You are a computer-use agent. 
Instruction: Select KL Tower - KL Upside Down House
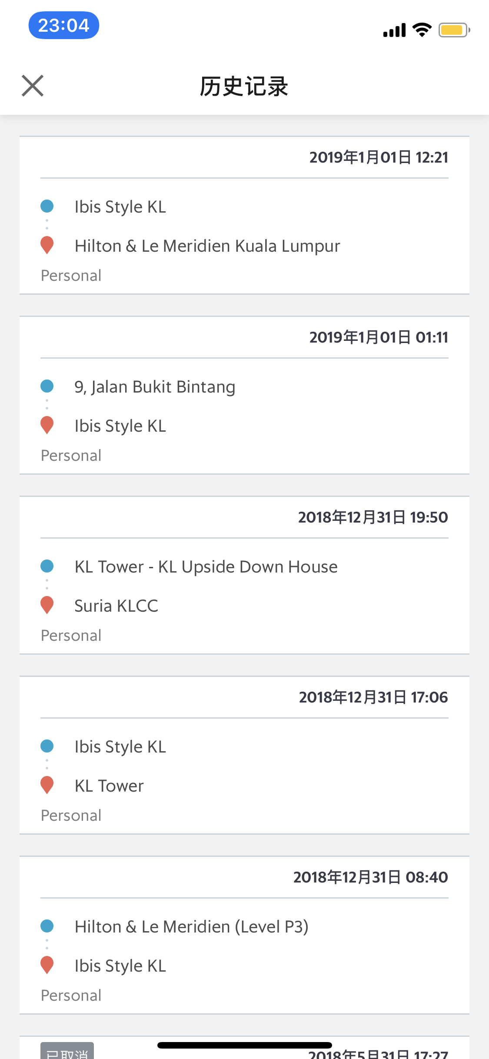(x=206, y=567)
